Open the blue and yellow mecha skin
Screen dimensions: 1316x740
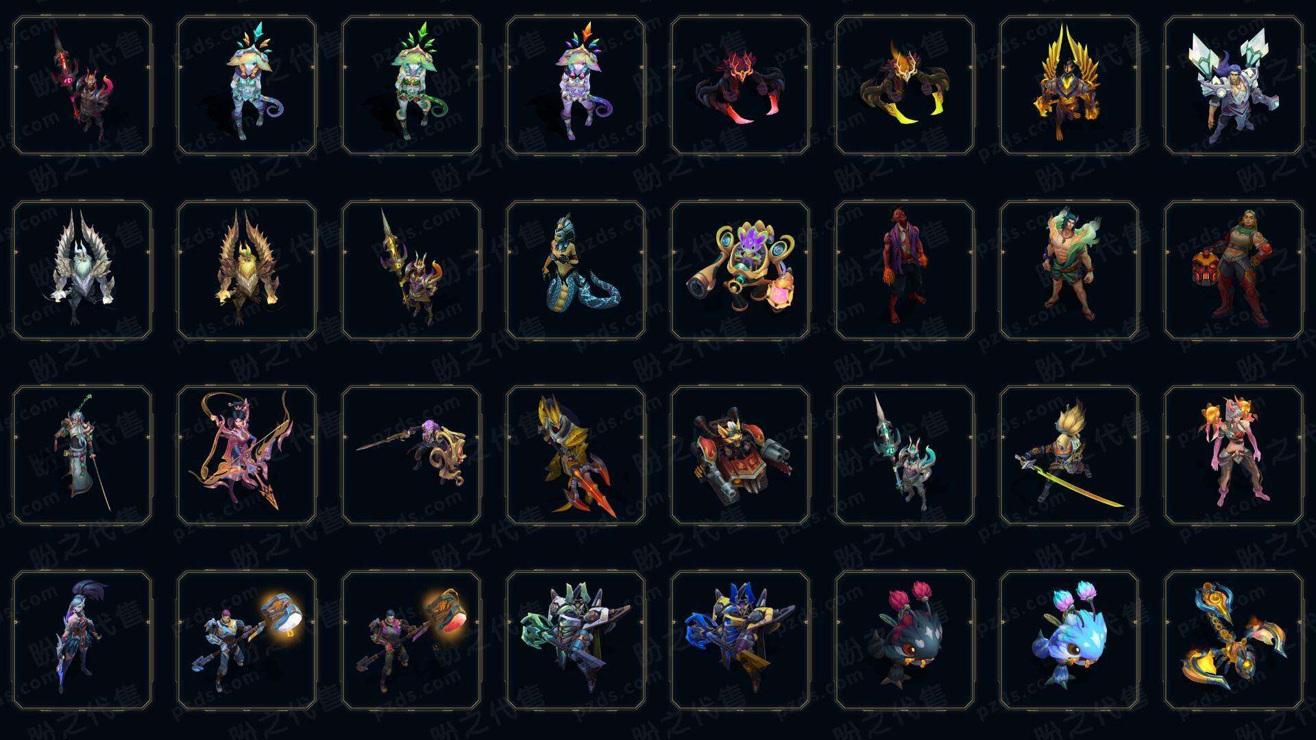740,640
